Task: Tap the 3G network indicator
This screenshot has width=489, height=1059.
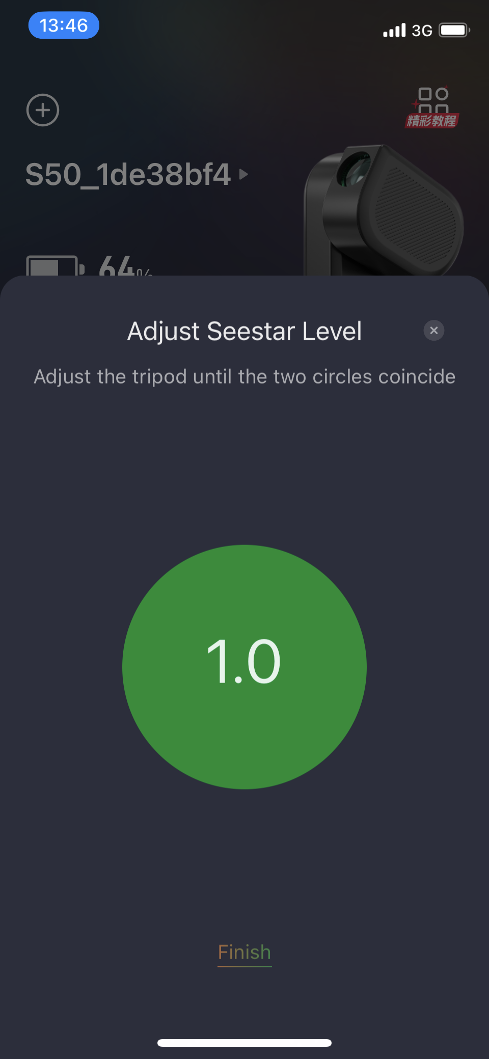Action: click(x=422, y=31)
